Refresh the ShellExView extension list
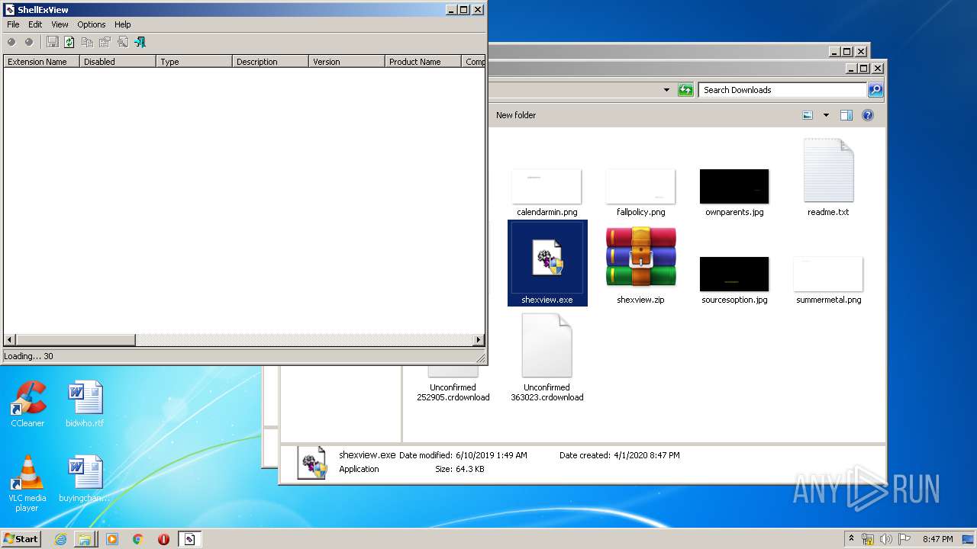 [x=69, y=42]
